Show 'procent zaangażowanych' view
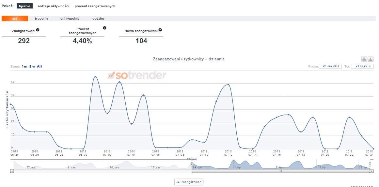This screenshot has width=379, height=187. coord(95,6)
